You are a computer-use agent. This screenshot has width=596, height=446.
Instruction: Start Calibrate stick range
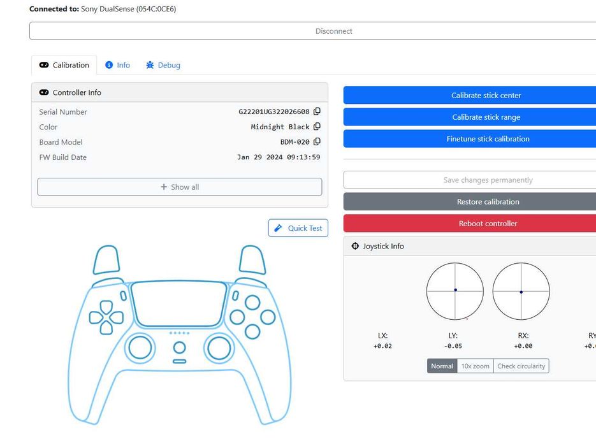tap(486, 117)
